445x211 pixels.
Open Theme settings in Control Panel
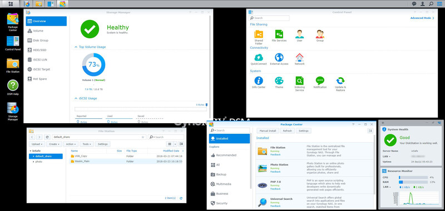(x=279, y=82)
